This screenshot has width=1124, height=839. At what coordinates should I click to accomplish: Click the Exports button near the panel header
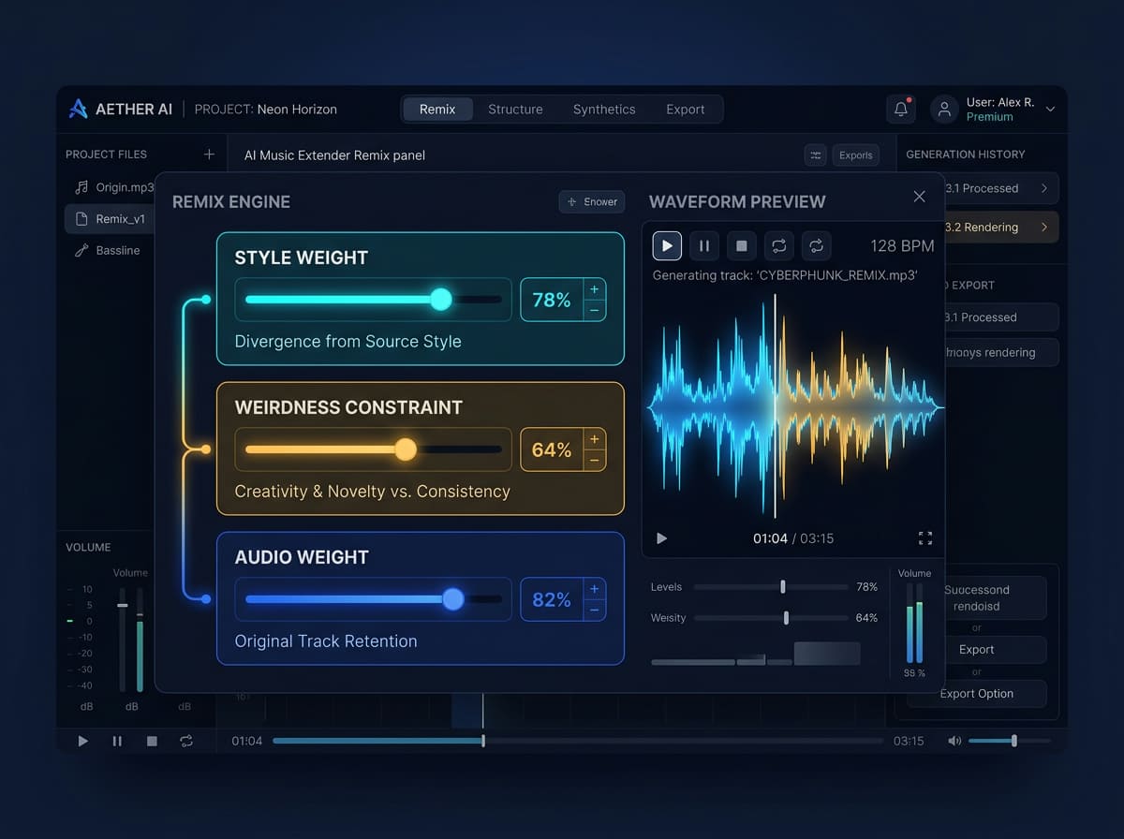[855, 155]
